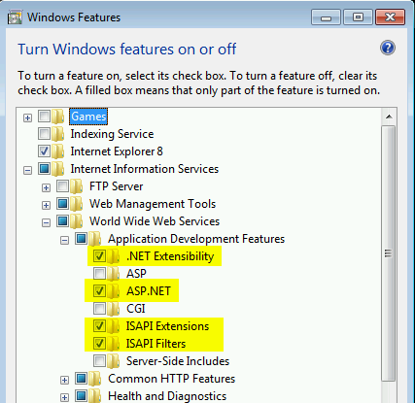415x403 pixels.
Task: Disable the ASP.NET checkbox
Action: coord(99,290)
